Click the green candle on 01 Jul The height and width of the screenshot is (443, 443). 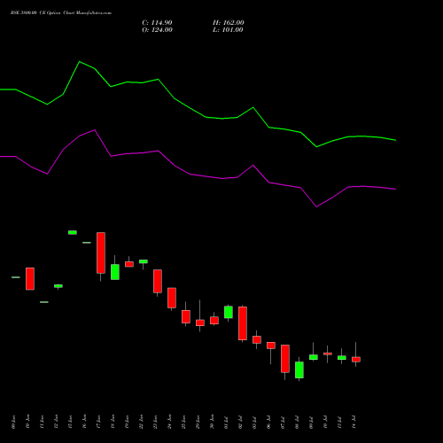point(229,312)
